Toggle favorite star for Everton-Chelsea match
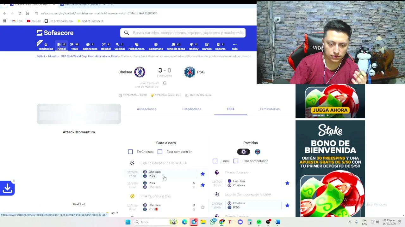The width and height of the screenshot is (405, 227). (x=287, y=183)
